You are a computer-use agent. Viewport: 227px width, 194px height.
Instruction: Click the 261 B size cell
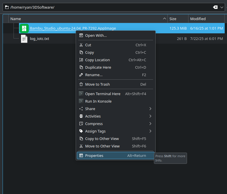click(x=182, y=39)
